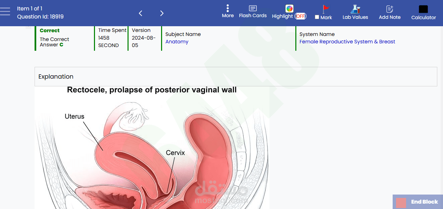Click the Explanation section header
This screenshot has height=209, width=443.
(236, 77)
